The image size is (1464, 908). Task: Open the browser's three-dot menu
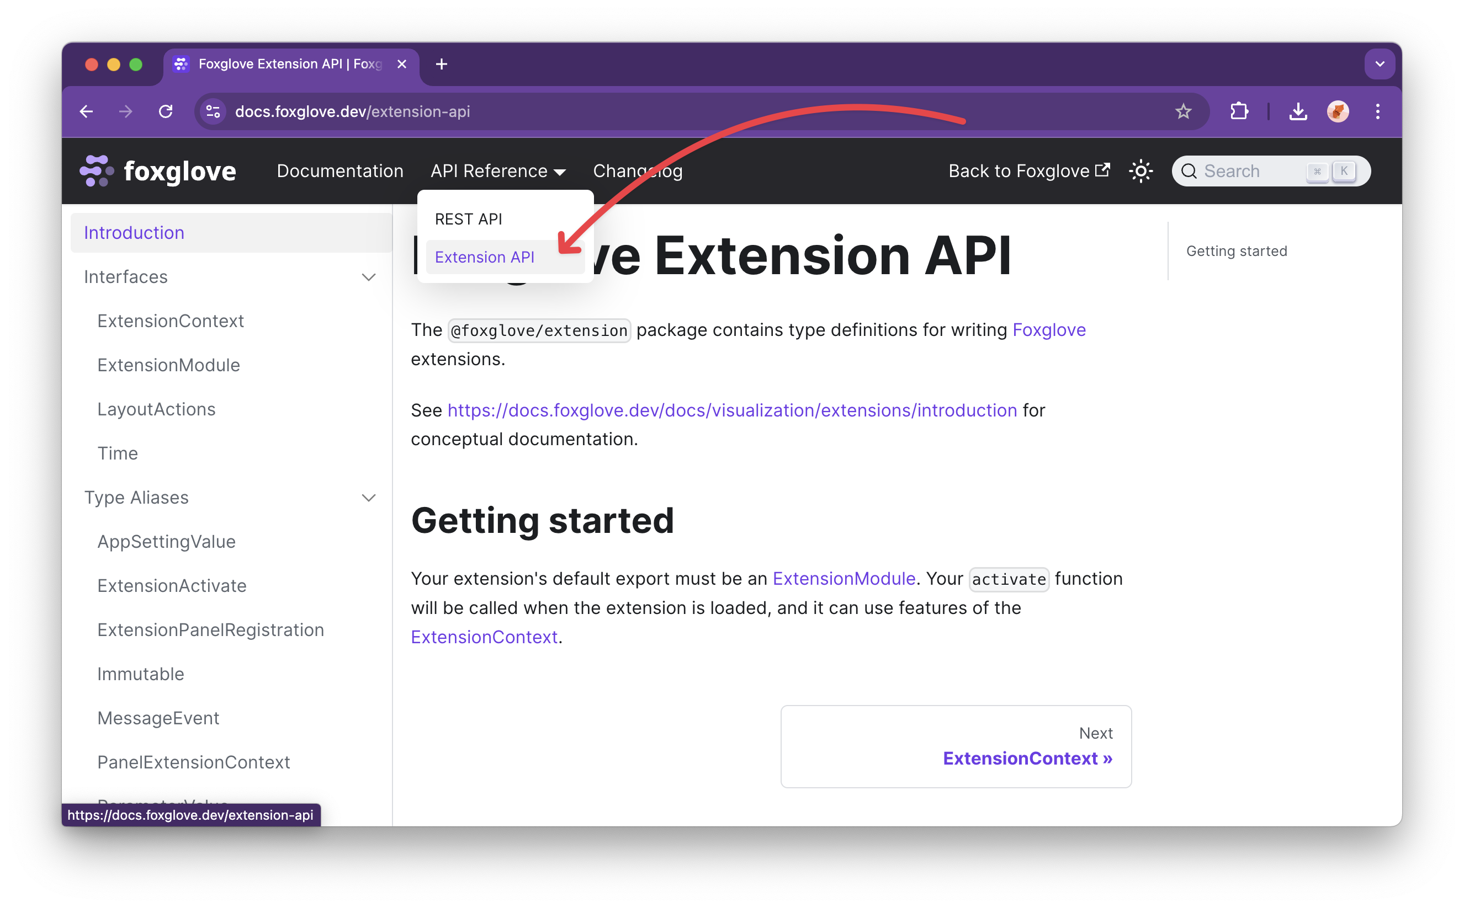(x=1377, y=111)
